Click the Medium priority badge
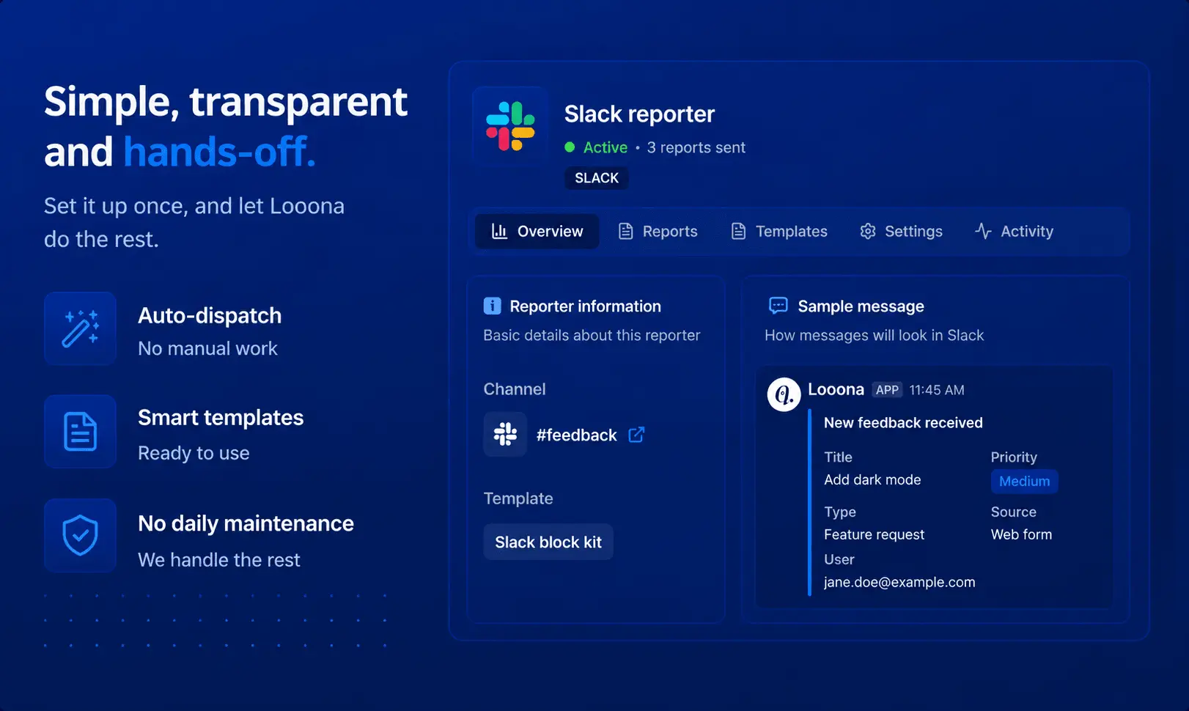Image resolution: width=1189 pixels, height=711 pixels. point(1024,481)
